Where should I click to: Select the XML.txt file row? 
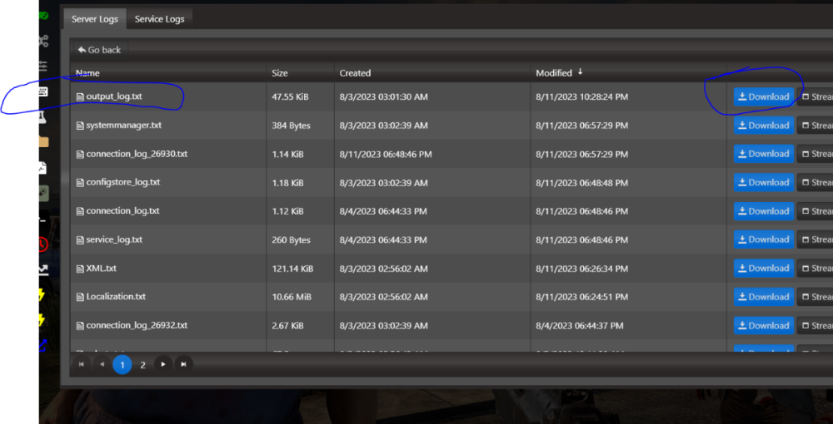pyautogui.click(x=102, y=269)
